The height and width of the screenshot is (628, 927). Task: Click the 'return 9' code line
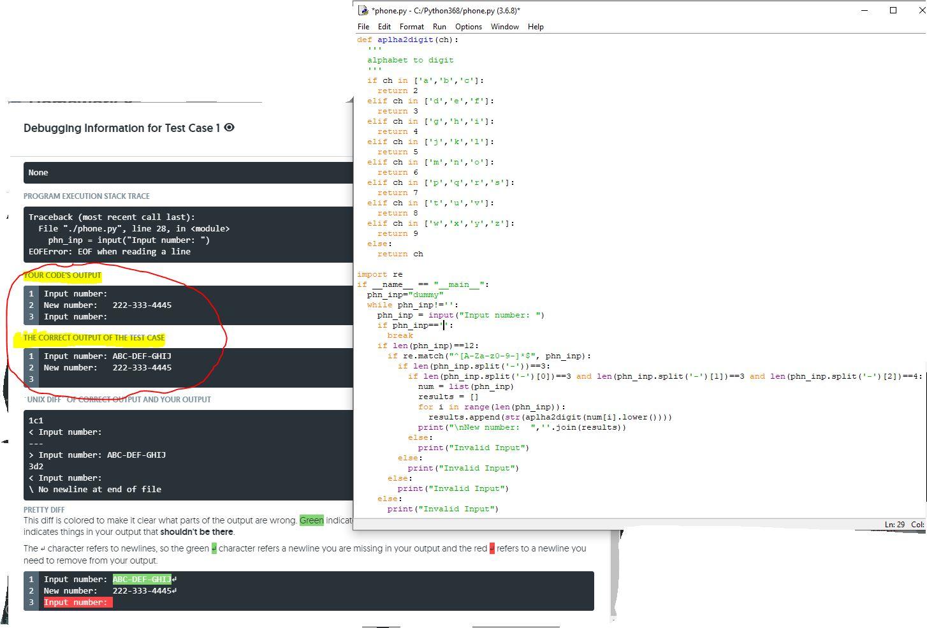click(398, 233)
